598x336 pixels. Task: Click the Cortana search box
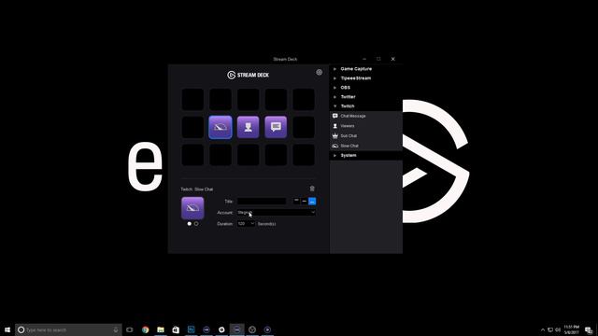[x=68, y=329]
